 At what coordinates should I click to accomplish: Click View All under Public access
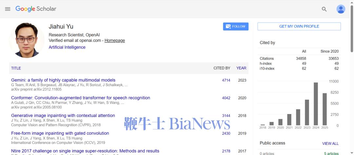tap(330, 144)
